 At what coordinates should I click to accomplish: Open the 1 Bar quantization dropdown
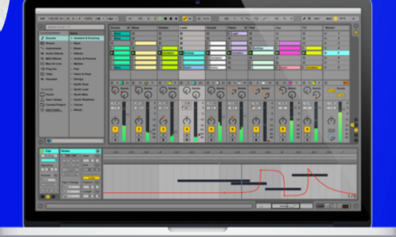(x=111, y=19)
